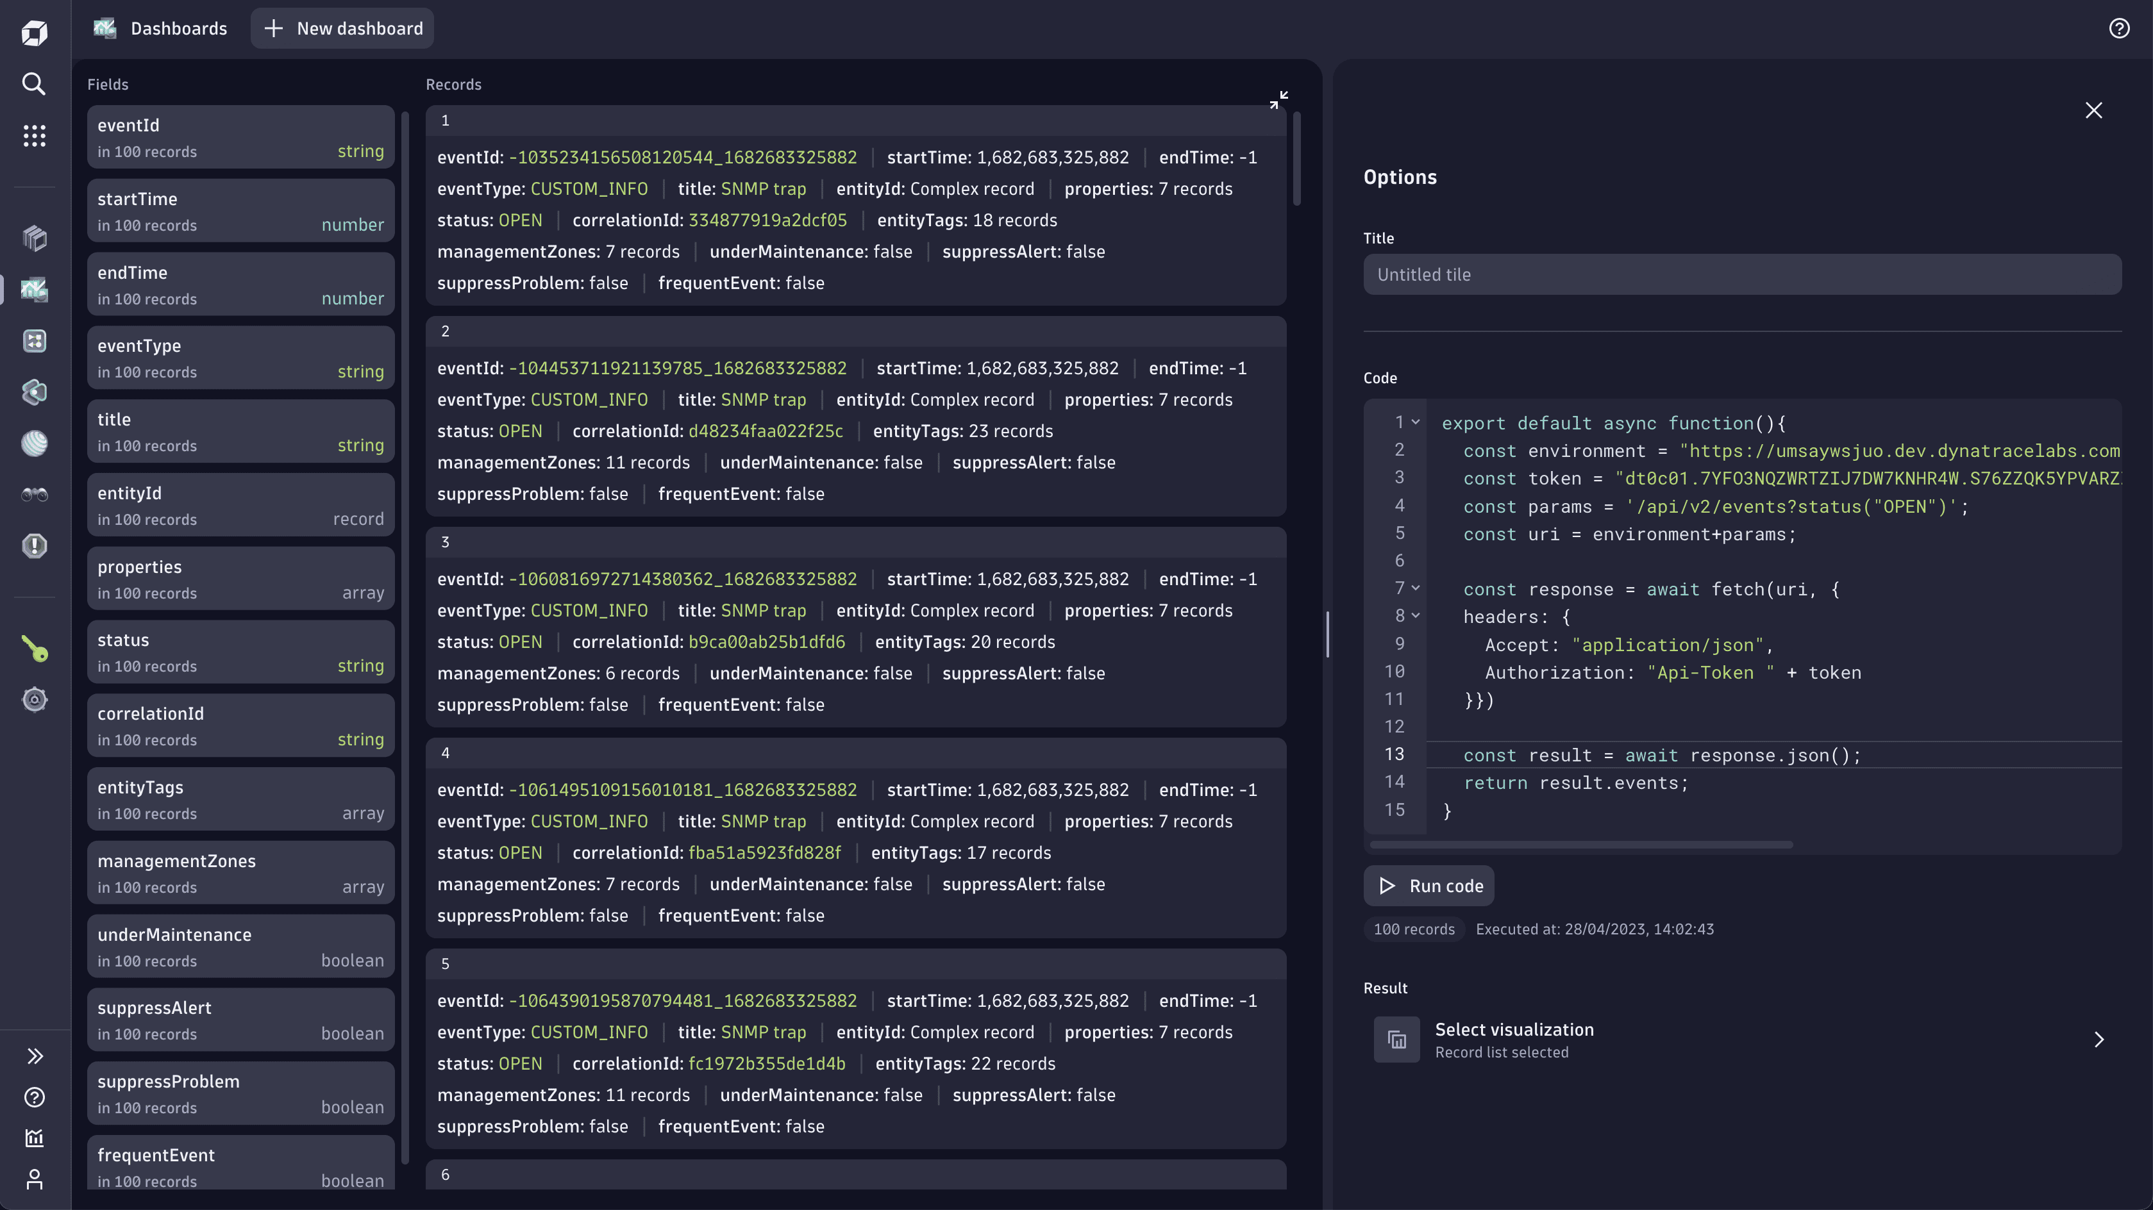Select the eventId field card
This screenshot has width=2153, height=1210.
click(240, 137)
